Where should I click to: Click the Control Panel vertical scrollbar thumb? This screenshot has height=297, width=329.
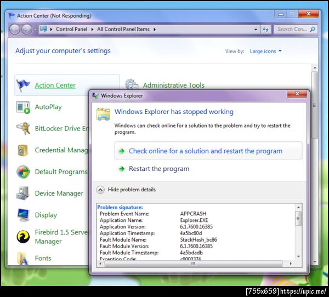[x=315, y=105]
